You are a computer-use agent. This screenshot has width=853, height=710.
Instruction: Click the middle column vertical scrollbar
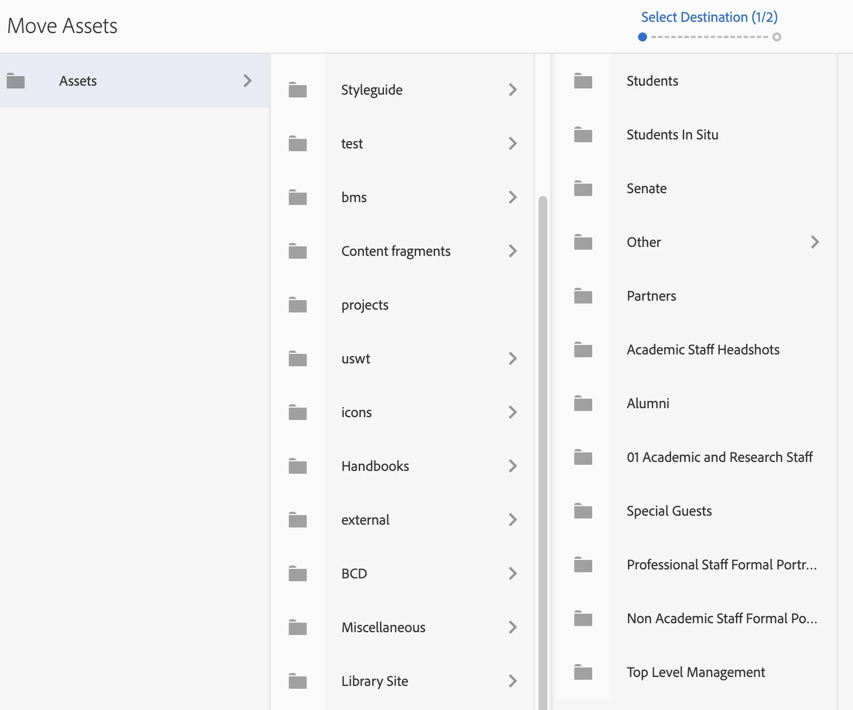pos(542,448)
